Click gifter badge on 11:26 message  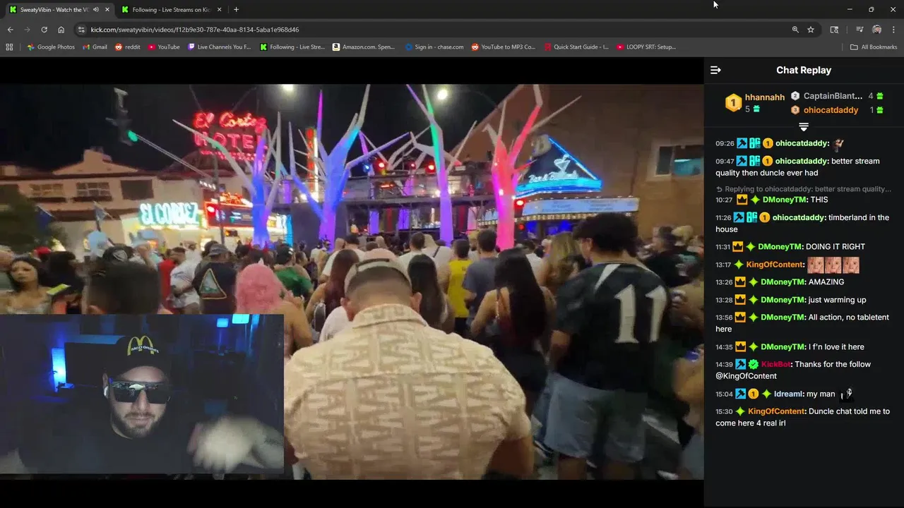(764, 217)
